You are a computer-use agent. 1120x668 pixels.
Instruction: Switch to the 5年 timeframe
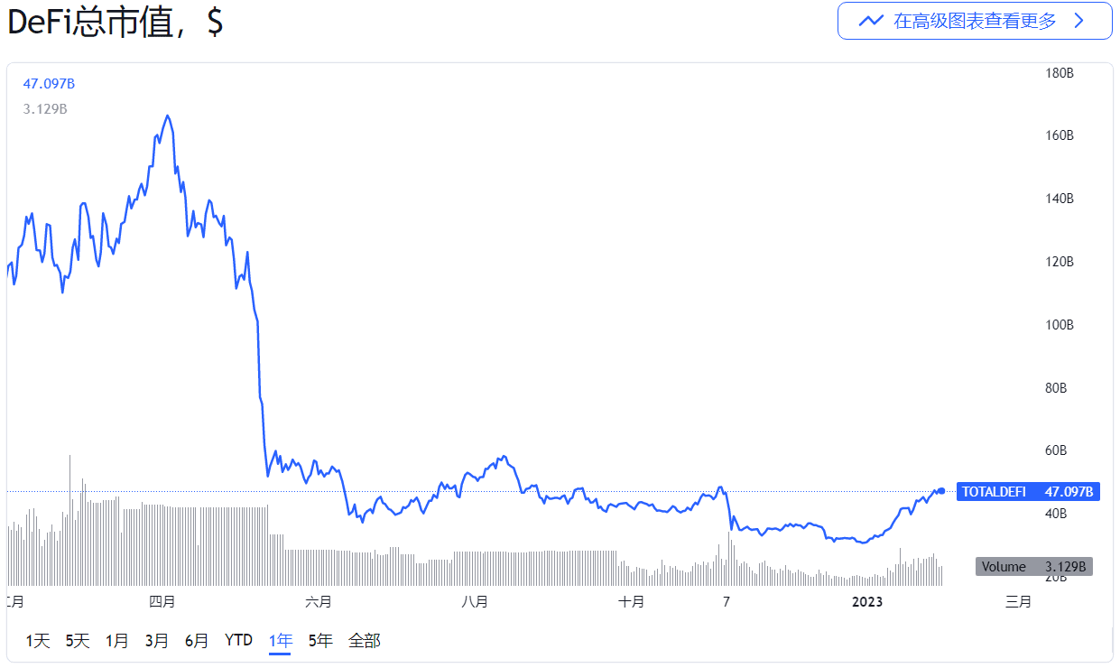pos(320,640)
